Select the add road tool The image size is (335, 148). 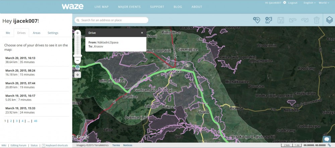[x=269, y=20]
